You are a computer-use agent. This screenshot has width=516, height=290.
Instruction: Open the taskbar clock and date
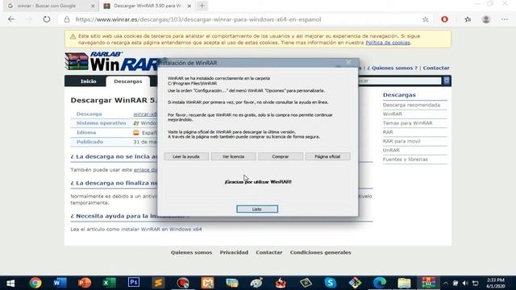coord(496,283)
